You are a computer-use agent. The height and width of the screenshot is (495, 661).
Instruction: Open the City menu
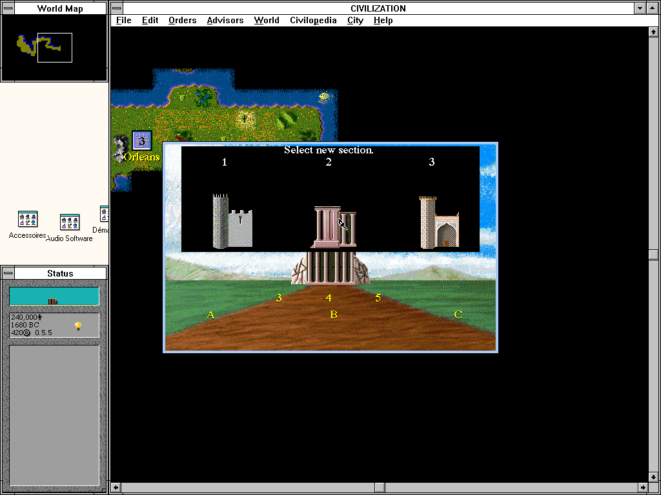(356, 20)
